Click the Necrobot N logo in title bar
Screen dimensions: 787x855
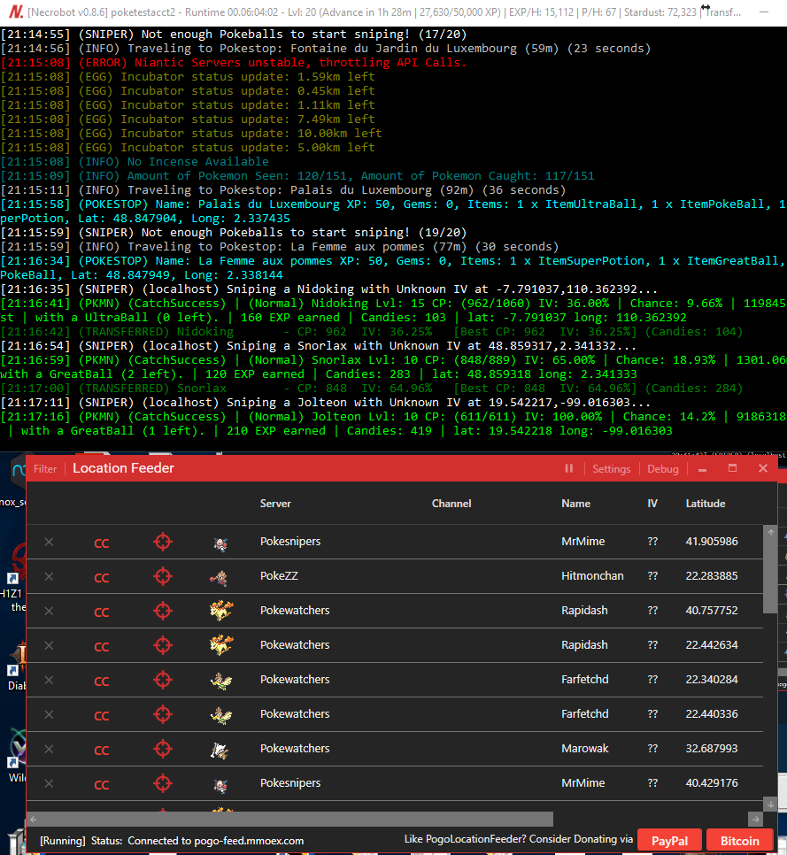16,12
